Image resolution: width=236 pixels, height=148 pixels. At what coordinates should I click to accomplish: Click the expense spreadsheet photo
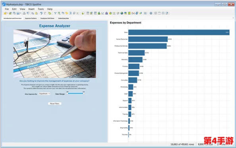pos(55,54)
